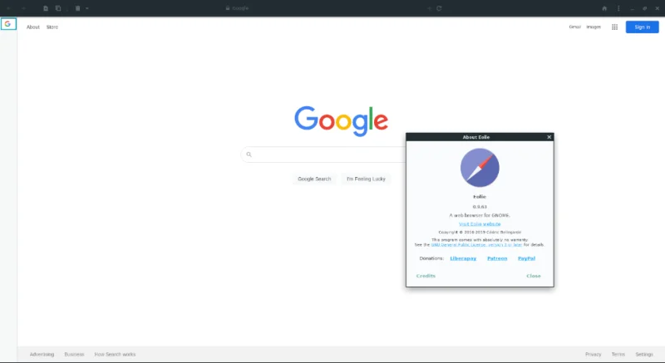Click the Google logo
This screenshot has height=363, width=665.
342,121
